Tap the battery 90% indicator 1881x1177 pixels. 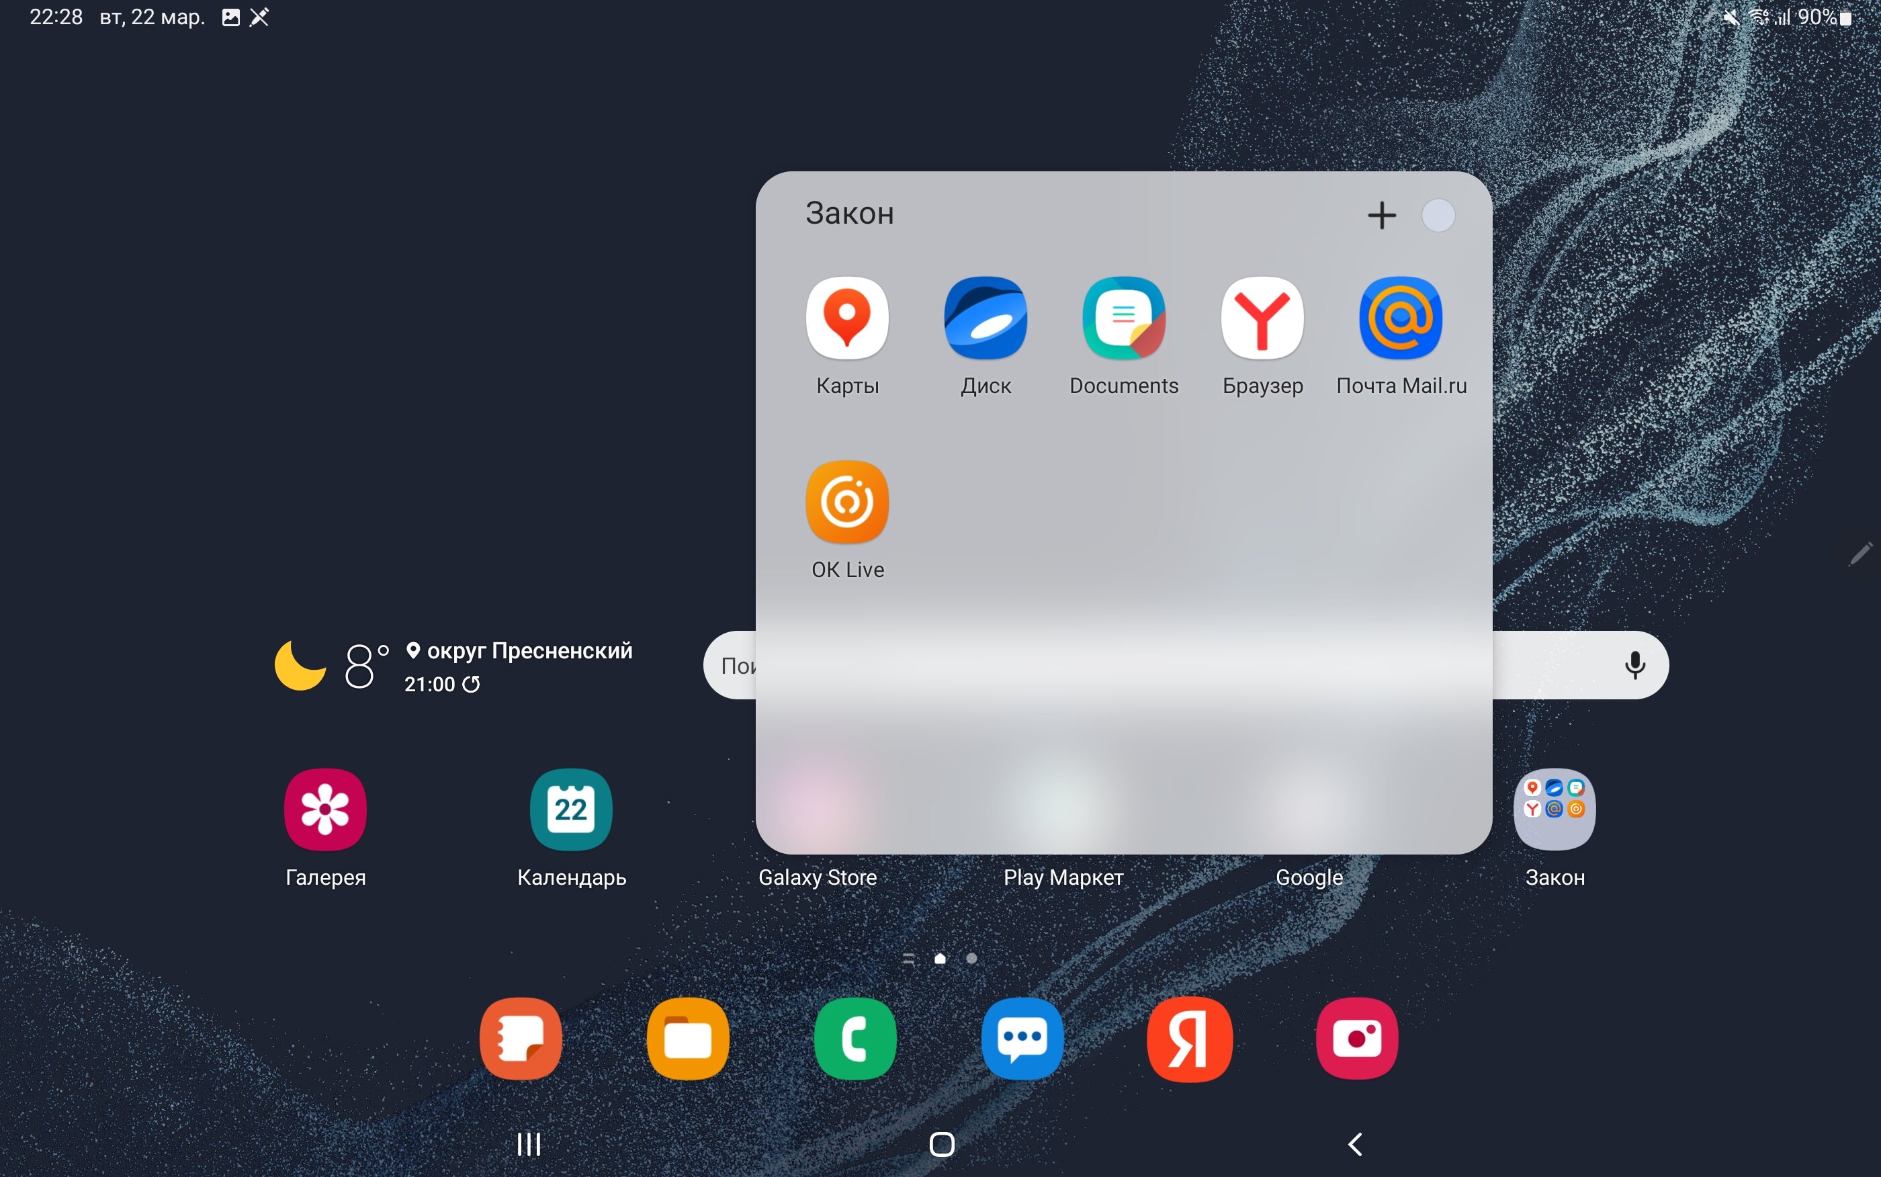[x=1824, y=17]
